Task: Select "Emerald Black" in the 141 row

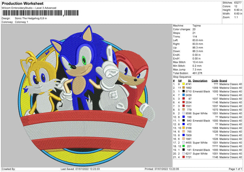Action: [x=201, y=150]
